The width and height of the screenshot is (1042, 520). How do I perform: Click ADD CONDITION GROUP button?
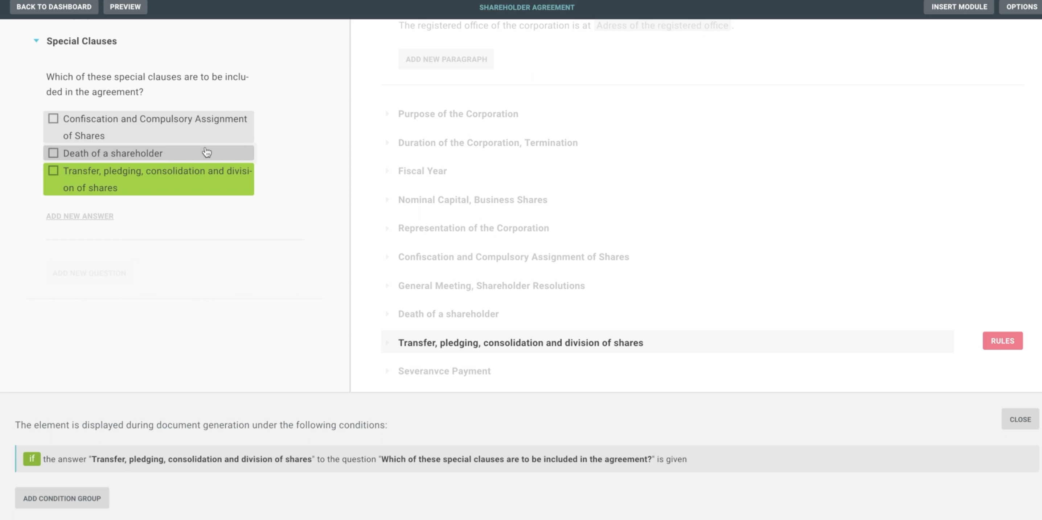coord(62,498)
